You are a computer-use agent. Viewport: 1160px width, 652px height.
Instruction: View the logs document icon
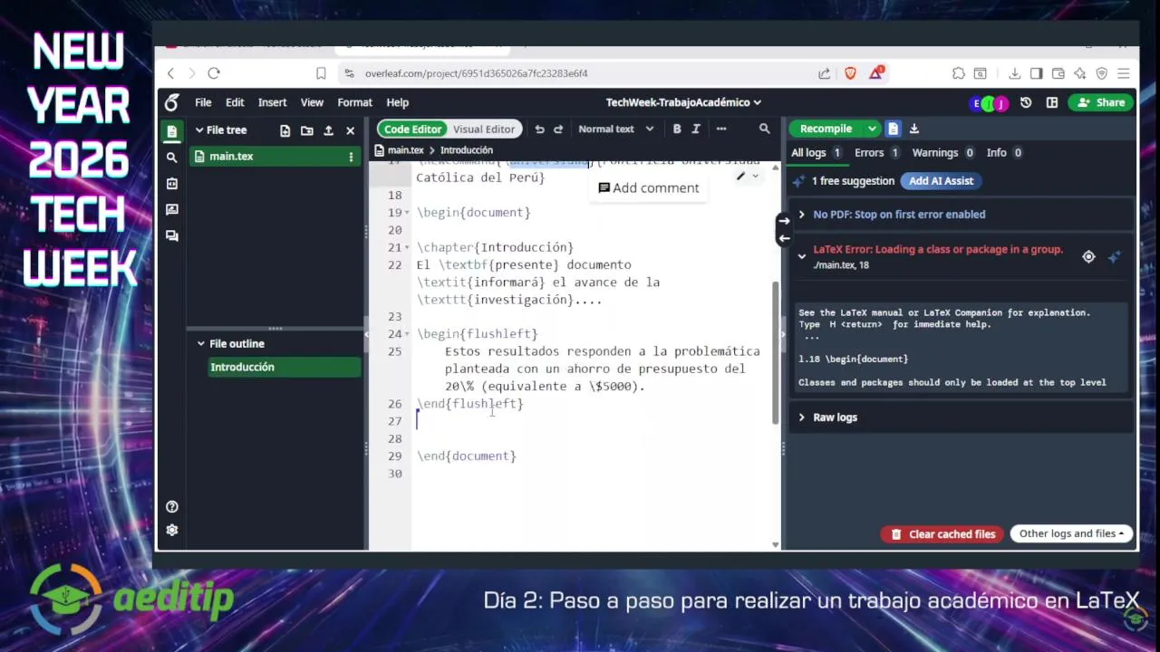click(x=893, y=129)
